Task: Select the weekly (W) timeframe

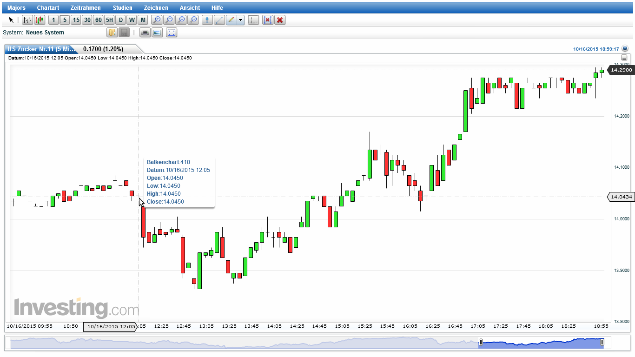Action: (x=132, y=20)
